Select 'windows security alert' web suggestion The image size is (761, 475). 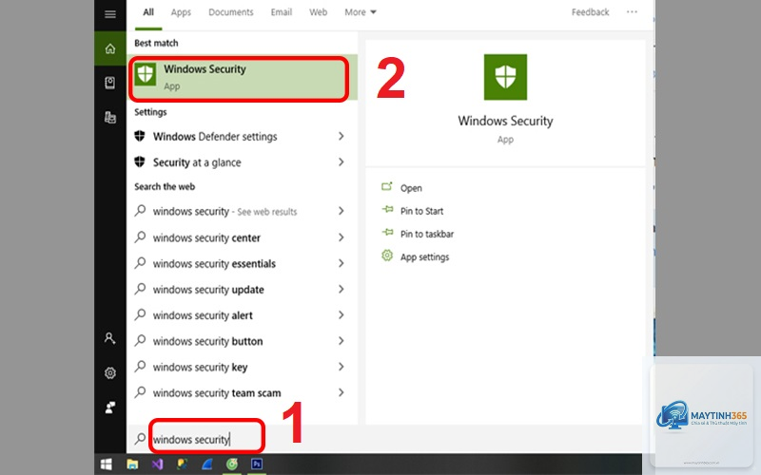pyautogui.click(x=243, y=315)
